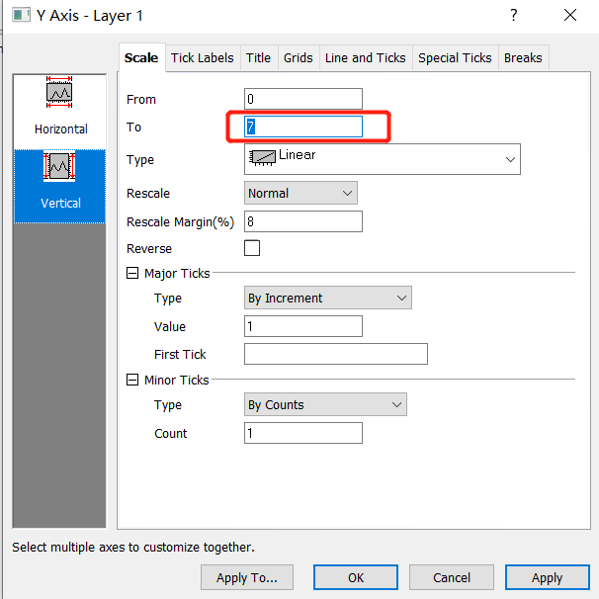
Task: Click the 'Rescale Margin(%)' label
Action: 180,222
